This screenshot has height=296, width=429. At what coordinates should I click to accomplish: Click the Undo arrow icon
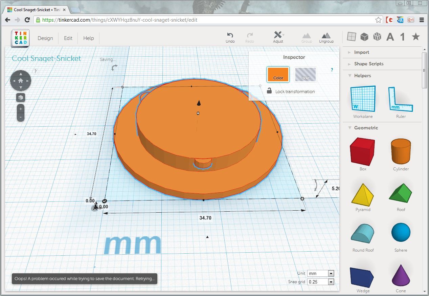coord(230,35)
